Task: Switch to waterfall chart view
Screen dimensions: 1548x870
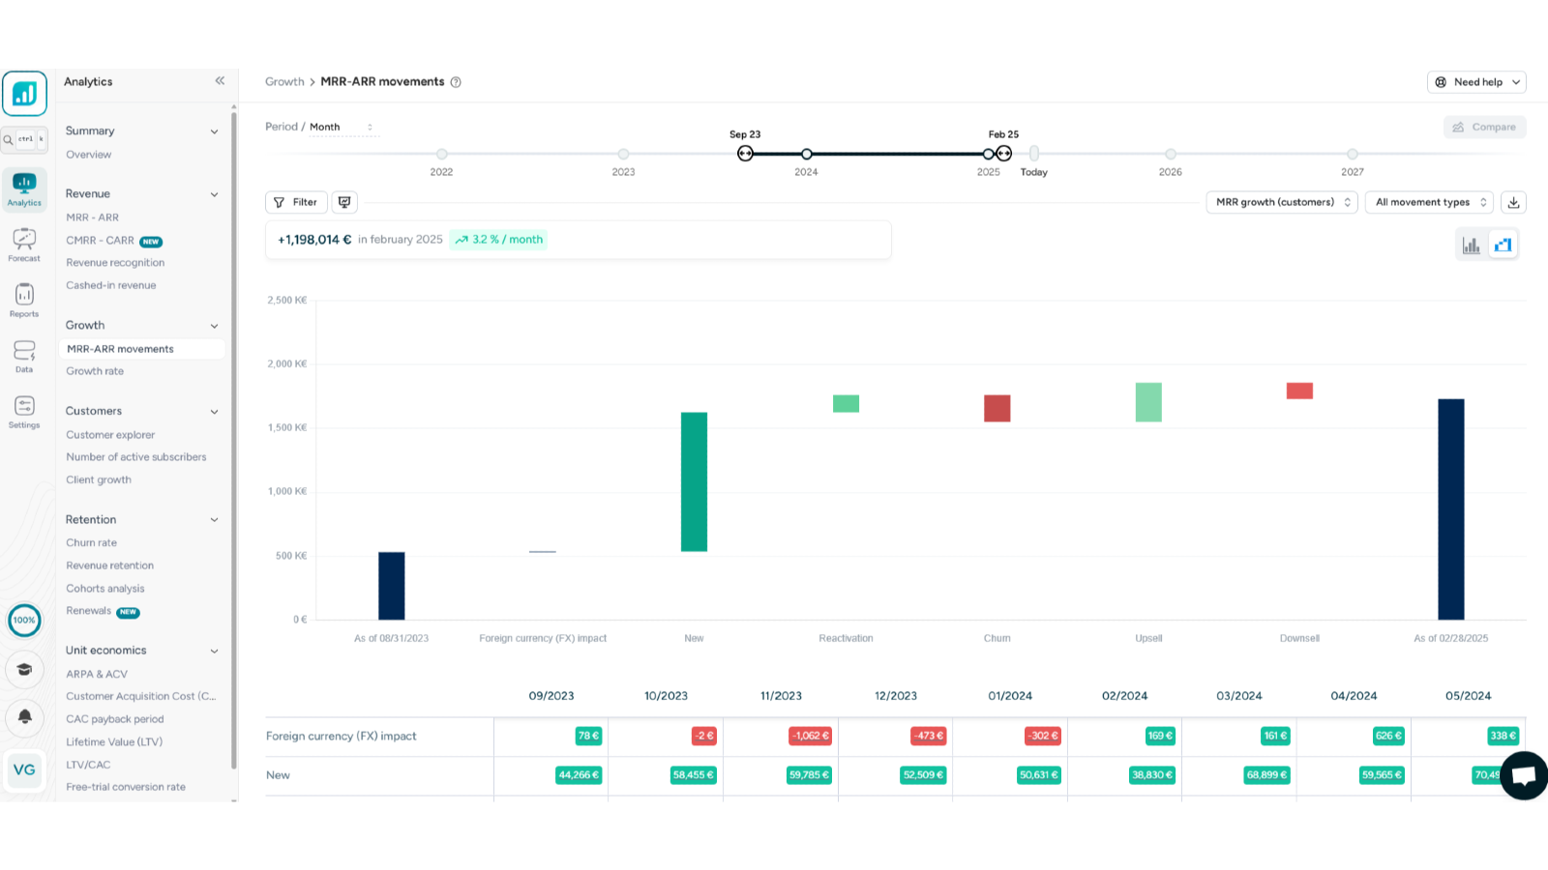Action: coord(1503,246)
